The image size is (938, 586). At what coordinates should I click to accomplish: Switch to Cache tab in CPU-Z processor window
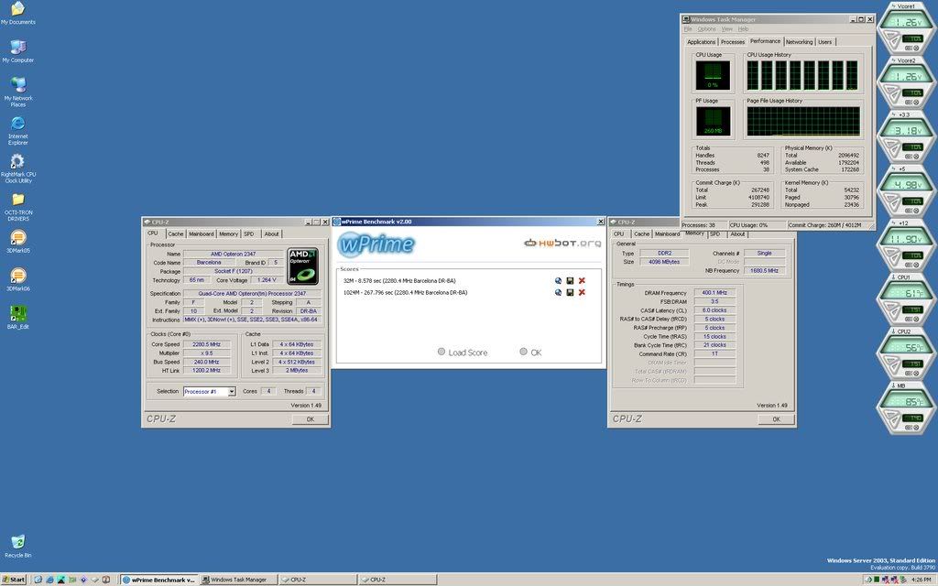click(x=175, y=233)
